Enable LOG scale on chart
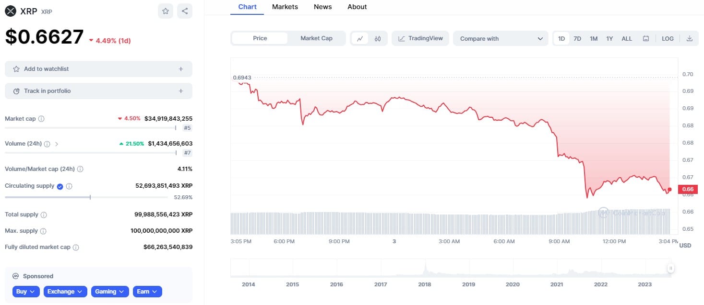Image resolution: width=704 pixels, height=305 pixels. (x=668, y=39)
